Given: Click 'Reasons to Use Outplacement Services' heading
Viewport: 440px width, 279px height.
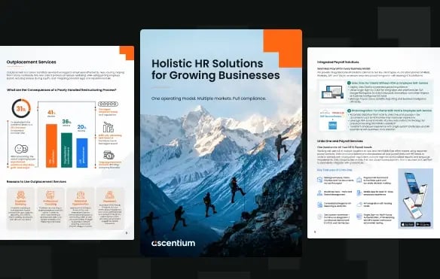Looking at the screenshot, I should 36,182.
